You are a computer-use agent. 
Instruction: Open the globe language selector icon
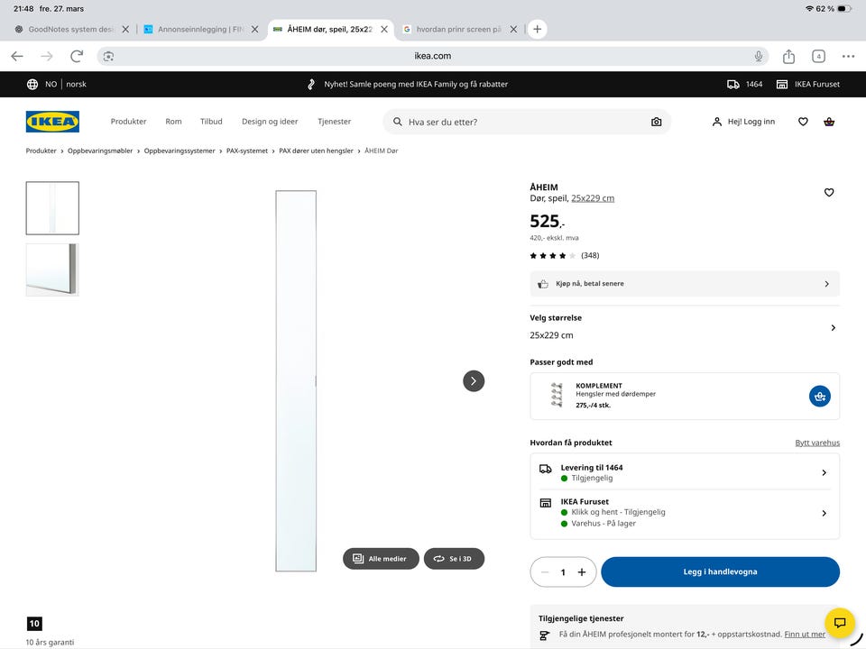click(x=32, y=85)
